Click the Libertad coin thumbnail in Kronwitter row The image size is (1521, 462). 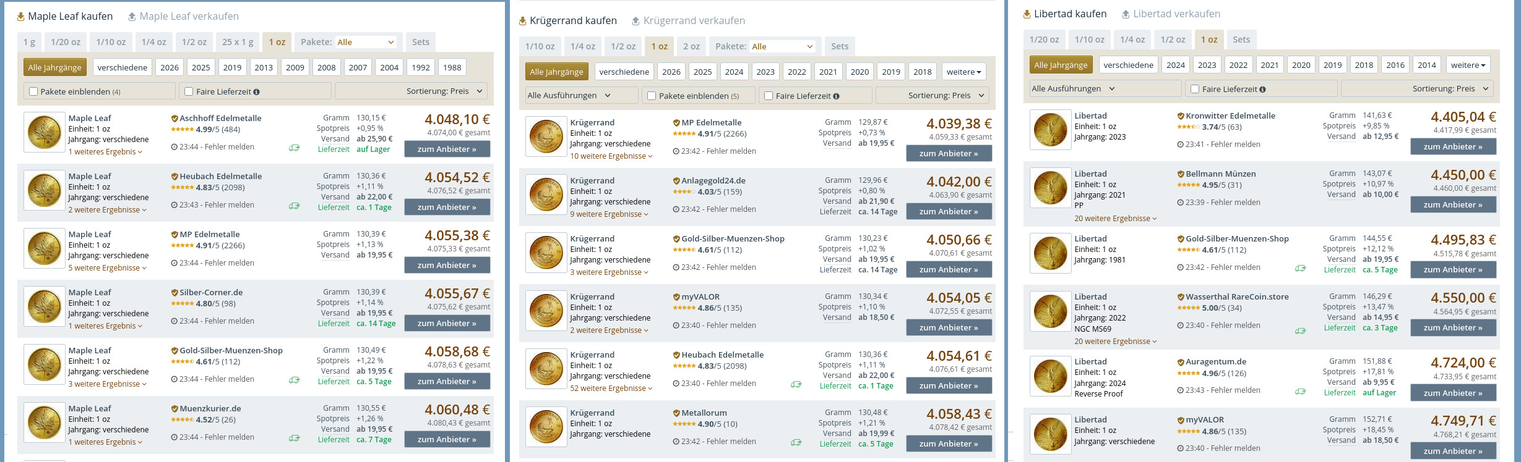click(x=1051, y=130)
